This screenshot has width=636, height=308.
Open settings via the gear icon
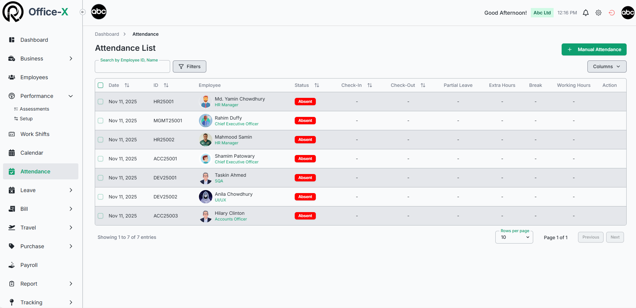598,13
